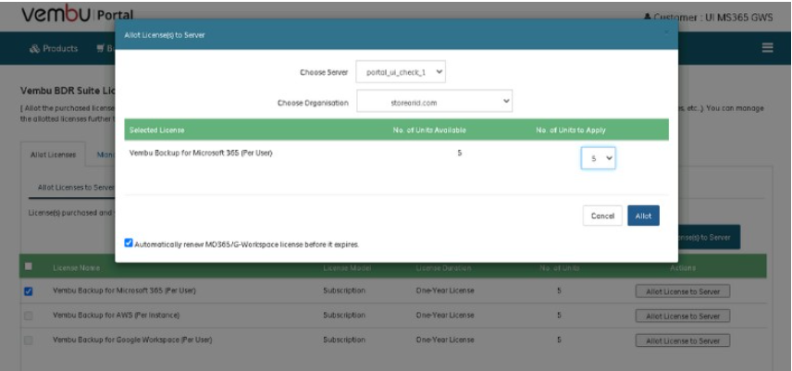This screenshot has width=792, height=371.
Task: Close the Allot License(s) to Server dialog
Action: [666, 32]
